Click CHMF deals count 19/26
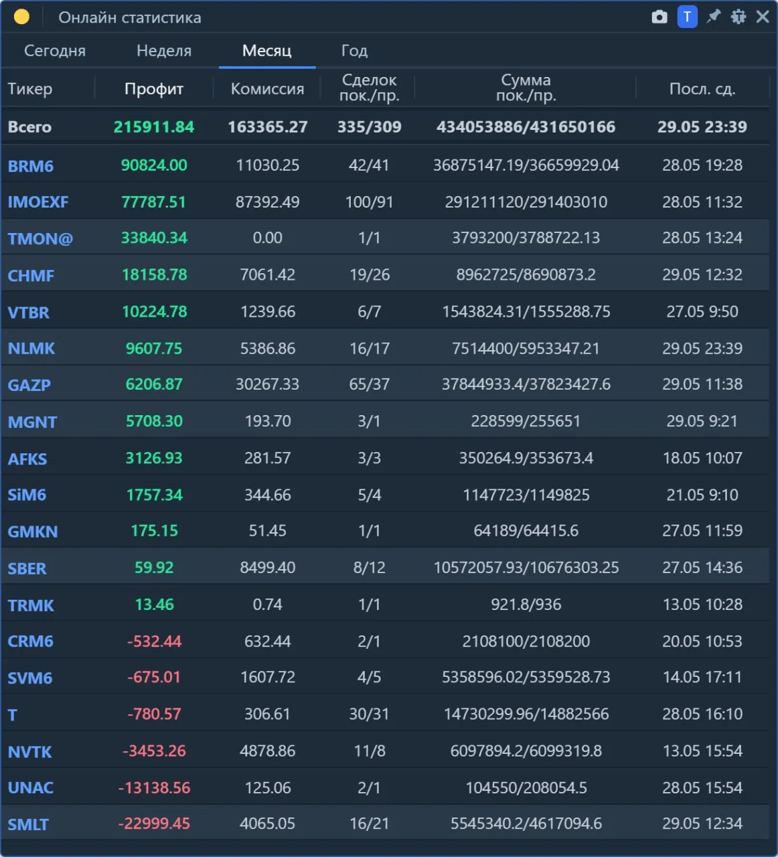The image size is (778, 857). click(369, 275)
